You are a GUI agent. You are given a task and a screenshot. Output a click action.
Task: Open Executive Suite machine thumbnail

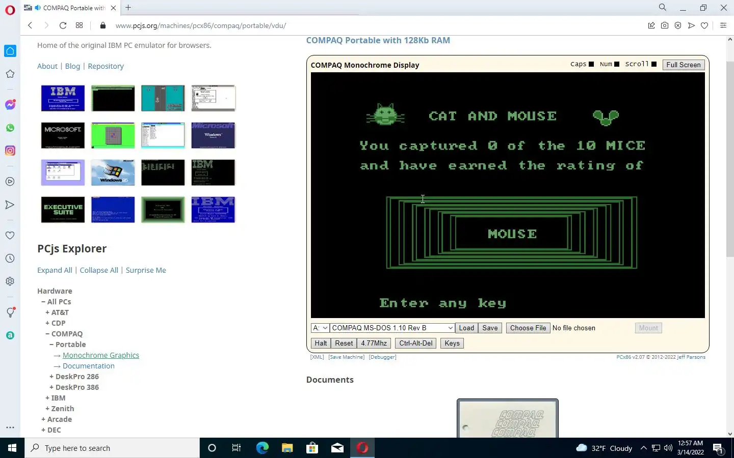(x=63, y=210)
